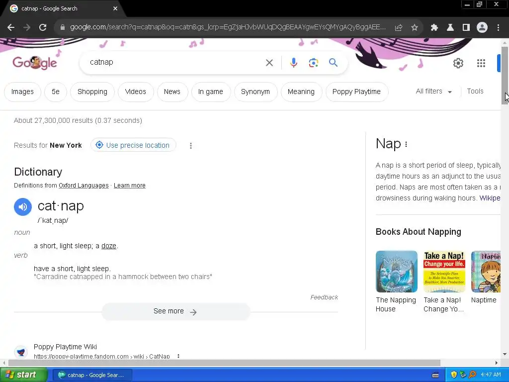Viewport: 509px width, 382px height.
Task: Open the Tools option
Action: [x=475, y=92]
